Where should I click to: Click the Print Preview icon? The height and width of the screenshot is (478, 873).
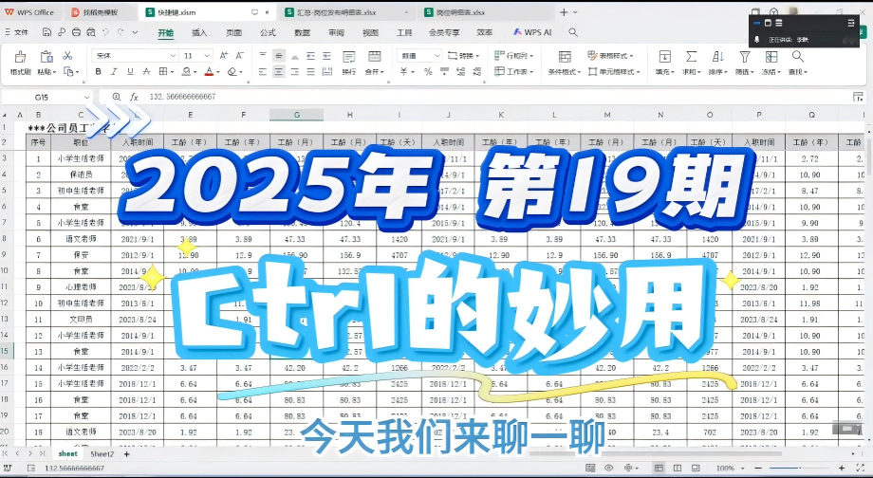(90, 32)
